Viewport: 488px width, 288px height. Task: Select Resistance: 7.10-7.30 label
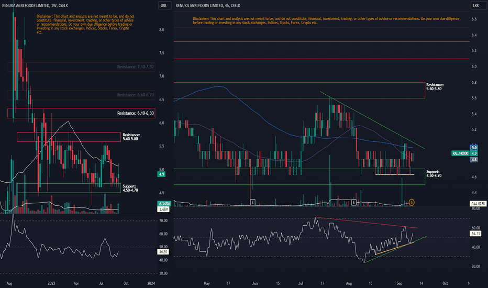(x=136, y=67)
